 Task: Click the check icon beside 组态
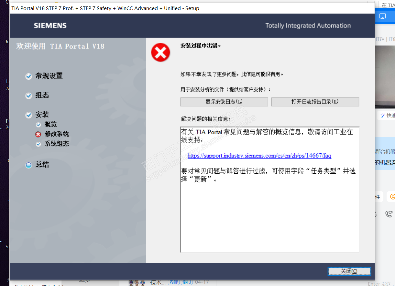29,96
